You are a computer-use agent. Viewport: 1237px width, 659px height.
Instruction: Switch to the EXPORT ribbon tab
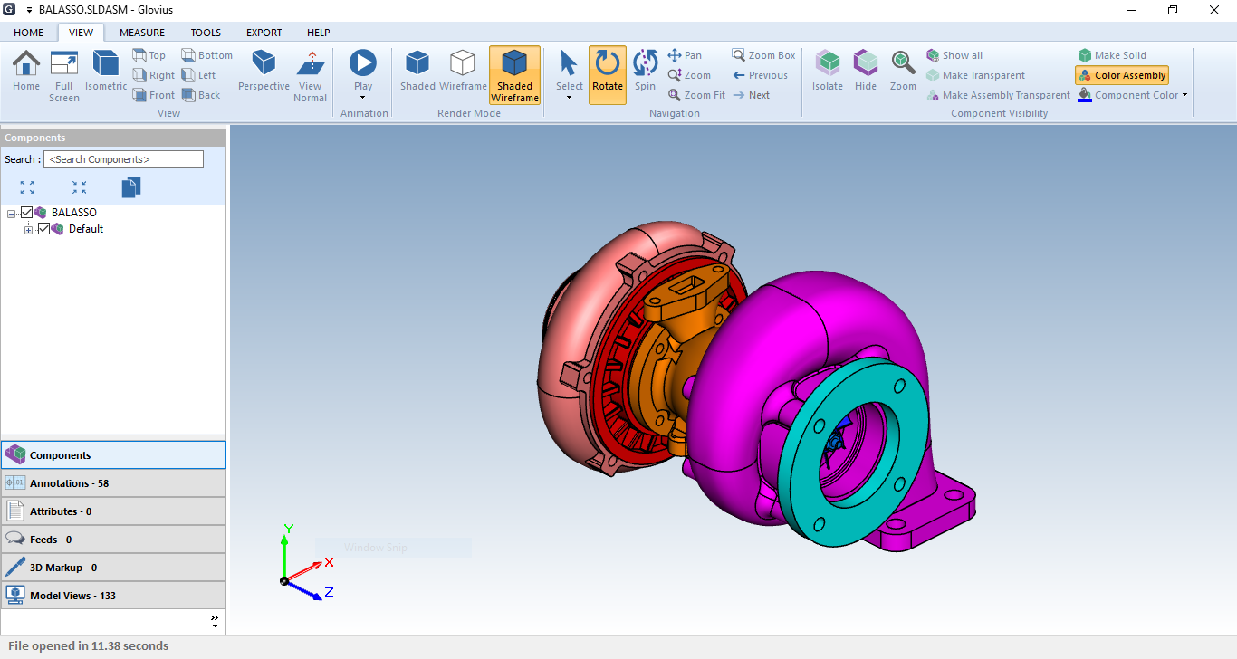[x=264, y=33]
